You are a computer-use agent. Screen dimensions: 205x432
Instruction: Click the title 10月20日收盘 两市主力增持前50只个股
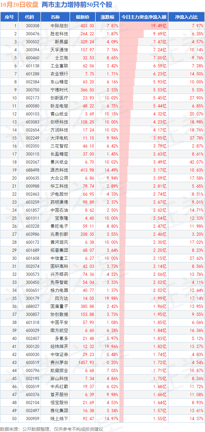[56, 5]
